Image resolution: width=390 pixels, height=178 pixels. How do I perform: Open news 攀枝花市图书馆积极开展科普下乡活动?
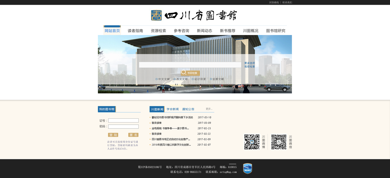click(x=172, y=117)
